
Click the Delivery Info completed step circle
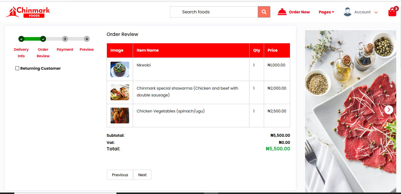(x=21, y=39)
